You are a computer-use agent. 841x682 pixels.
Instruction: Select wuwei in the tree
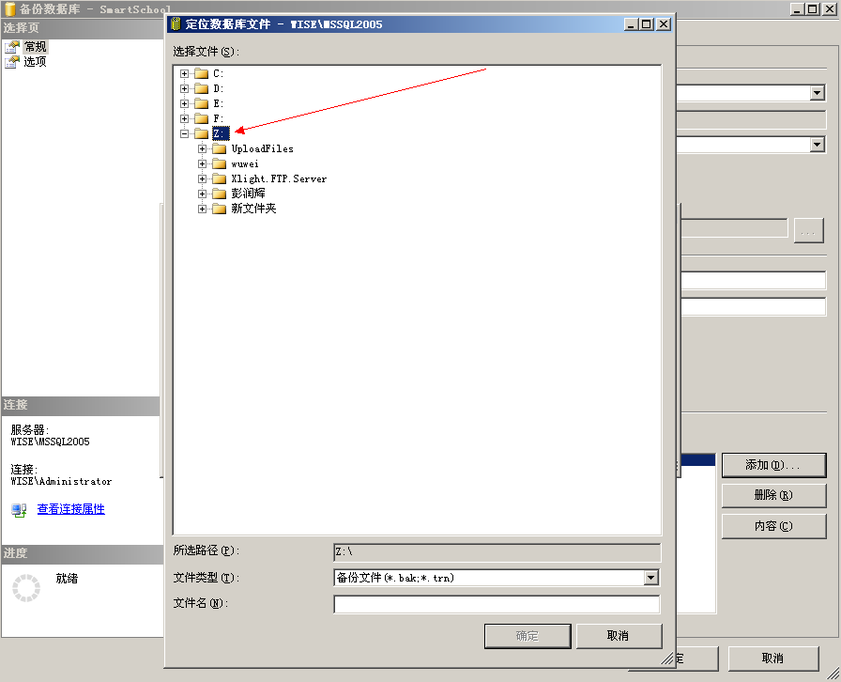pyautogui.click(x=245, y=163)
